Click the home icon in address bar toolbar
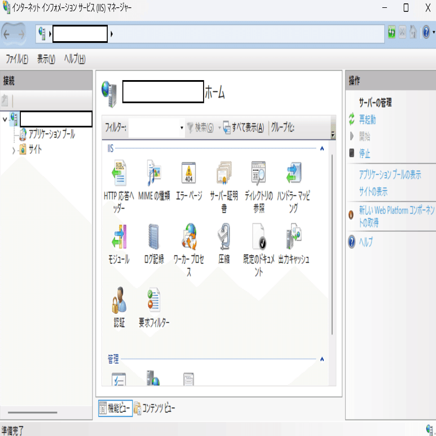436x436 pixels. point(413,33)
